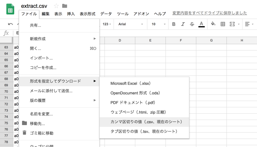The image size is (257, 147).
Task: Star the extract.csv document
Action: (x=56, y=6)
